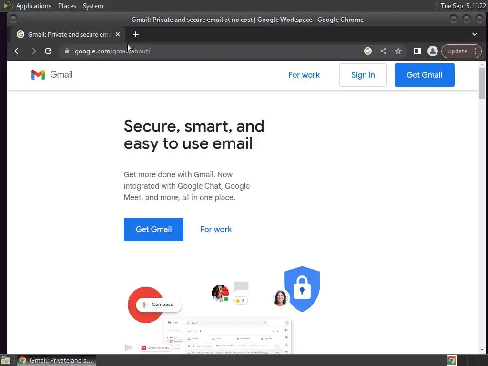Viewport: 488px width, 366px height.
Task: Click the tab's Google favicon
Action: pyautogui.click(x=20, y=34)
